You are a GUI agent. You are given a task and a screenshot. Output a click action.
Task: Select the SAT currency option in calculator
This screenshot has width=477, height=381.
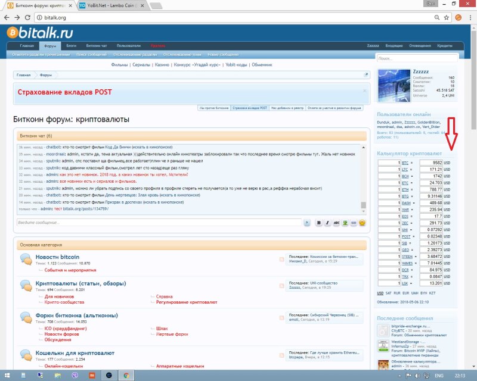(x=389, y=293)
